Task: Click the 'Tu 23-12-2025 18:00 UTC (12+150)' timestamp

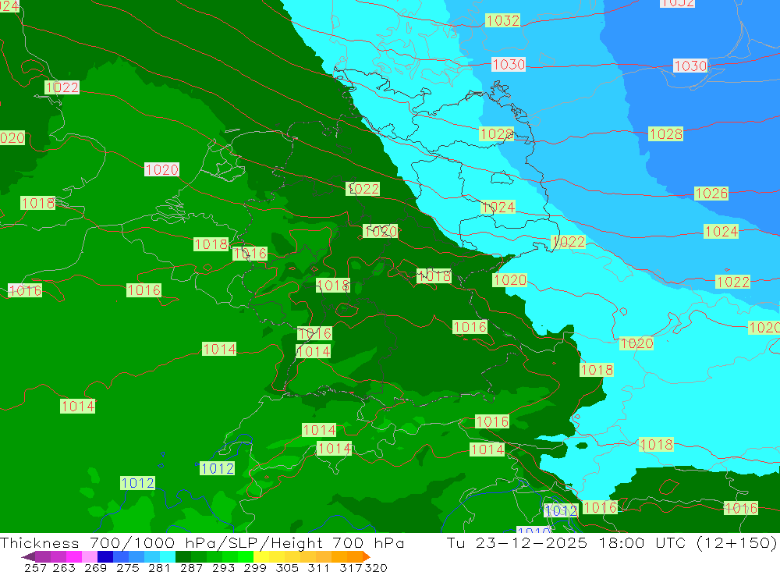Action: tap(612, 543)
